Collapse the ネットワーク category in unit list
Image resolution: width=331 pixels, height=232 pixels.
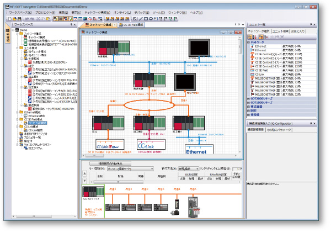[248, 42]
